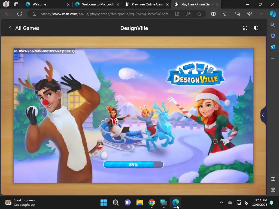The image size is (279, 209).
Task: Open the tab actions menu icon
Action: point(16,4)
